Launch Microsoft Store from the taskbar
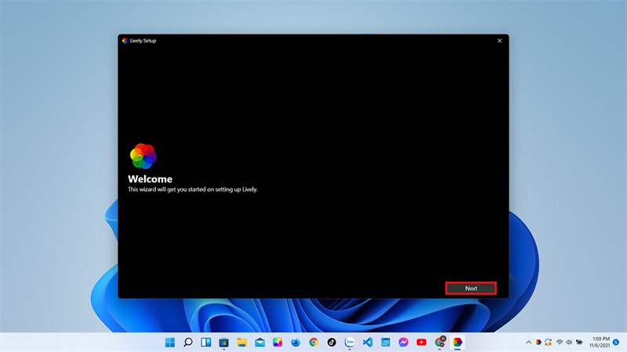 pos(224,342)
